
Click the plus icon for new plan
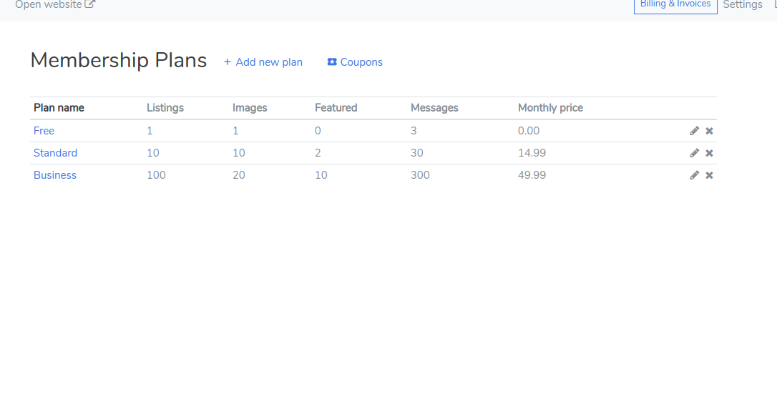(x=227, y=62)
